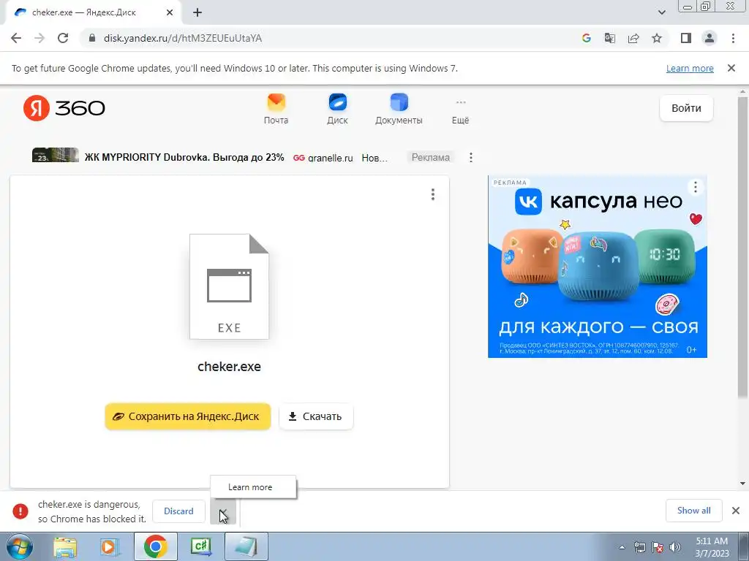
Task: Open the notepad taskbar icon
Action: coord(246,546)
